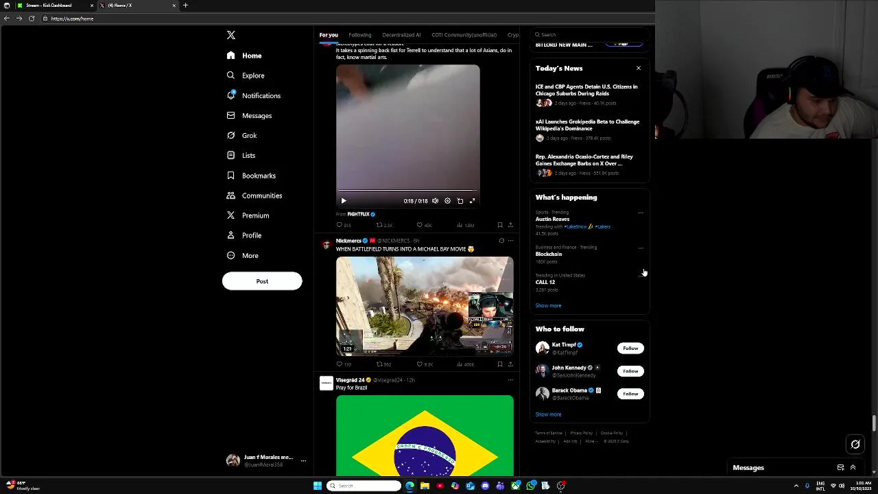Image resolution: width=878 pixels, height=494 pixels.
Task: Open Notifications in the sidebar
Action: [254, 95]
